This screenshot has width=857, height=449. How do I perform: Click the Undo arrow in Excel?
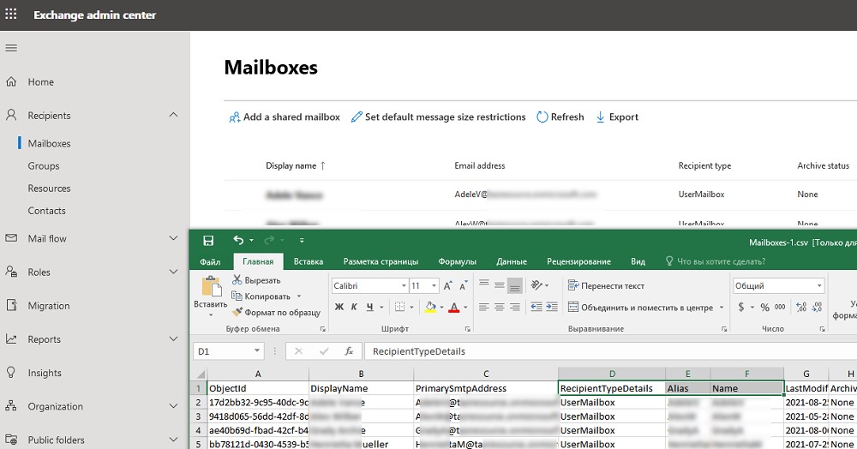pos(237,240)
